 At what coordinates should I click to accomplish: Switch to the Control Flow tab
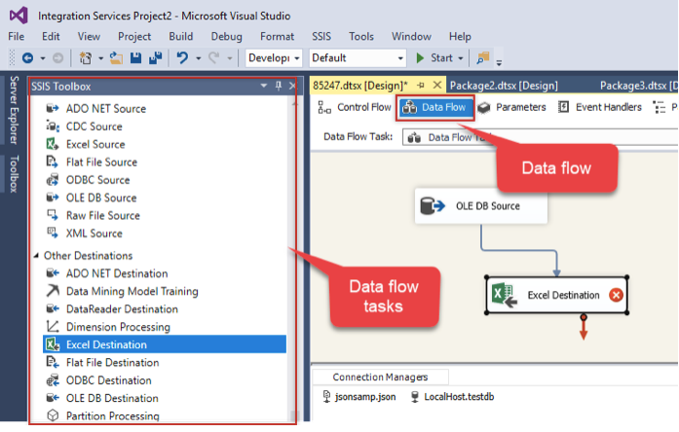point(357,107)
